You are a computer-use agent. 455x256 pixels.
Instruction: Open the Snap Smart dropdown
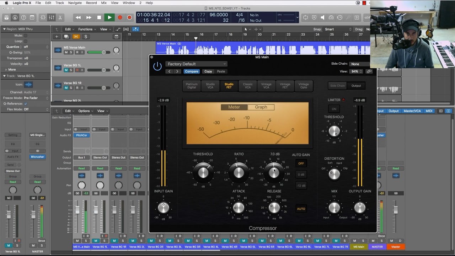(338, 29)
